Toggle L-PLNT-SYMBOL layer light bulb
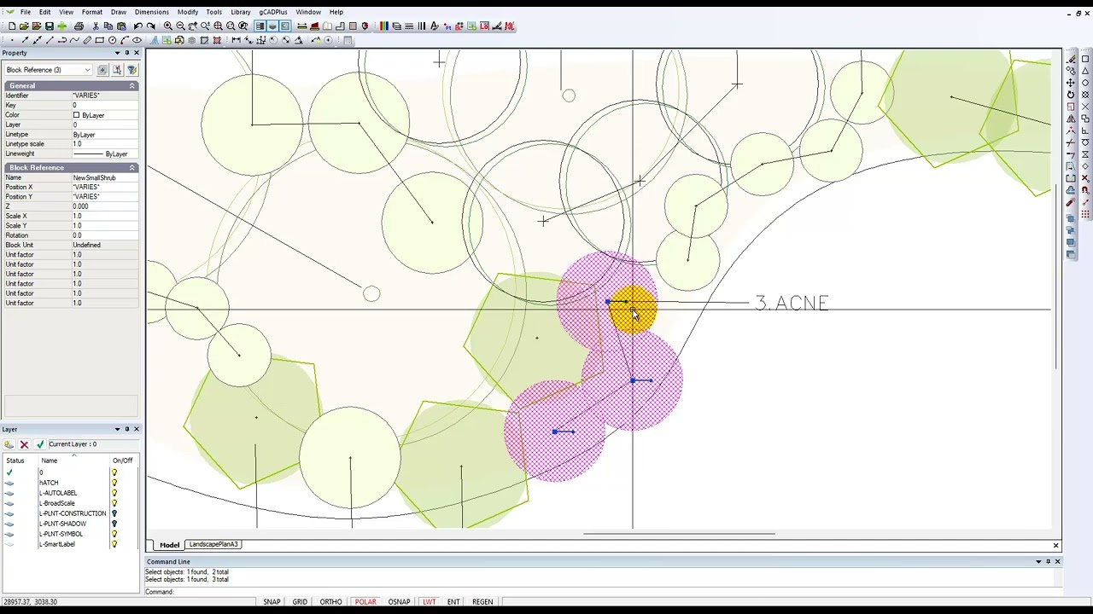The width and height of the screenshot is (1093, 614). (x=114, y=534)
